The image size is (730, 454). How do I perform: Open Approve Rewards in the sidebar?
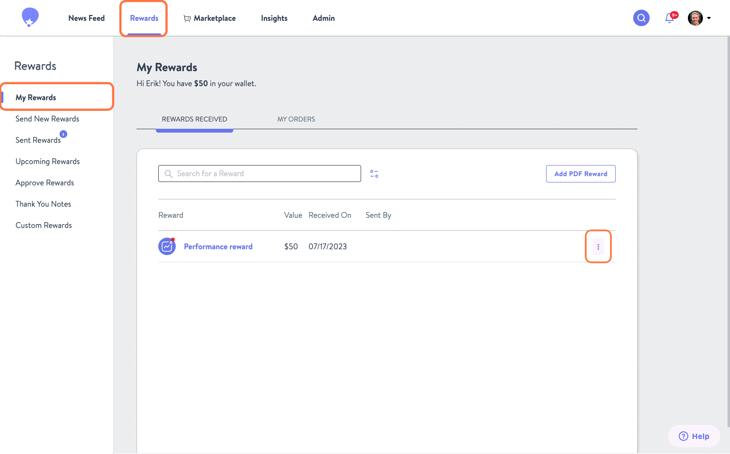pos(45,182)
